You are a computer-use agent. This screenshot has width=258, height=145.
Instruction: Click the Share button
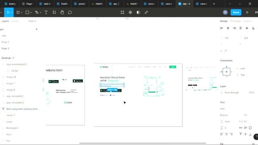point(236,12)
